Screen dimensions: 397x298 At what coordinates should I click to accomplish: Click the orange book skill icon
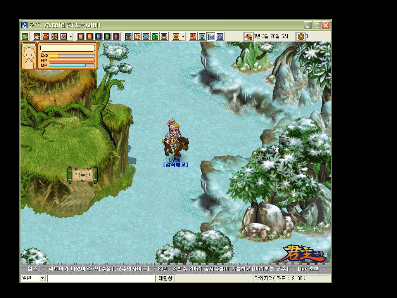point(90,36)
